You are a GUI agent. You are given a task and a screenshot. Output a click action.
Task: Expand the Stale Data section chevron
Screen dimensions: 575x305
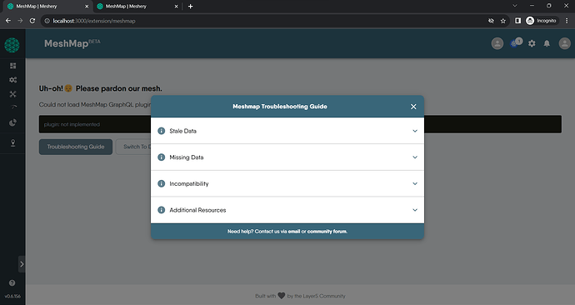pyautogui.click(x=415, y=131)
